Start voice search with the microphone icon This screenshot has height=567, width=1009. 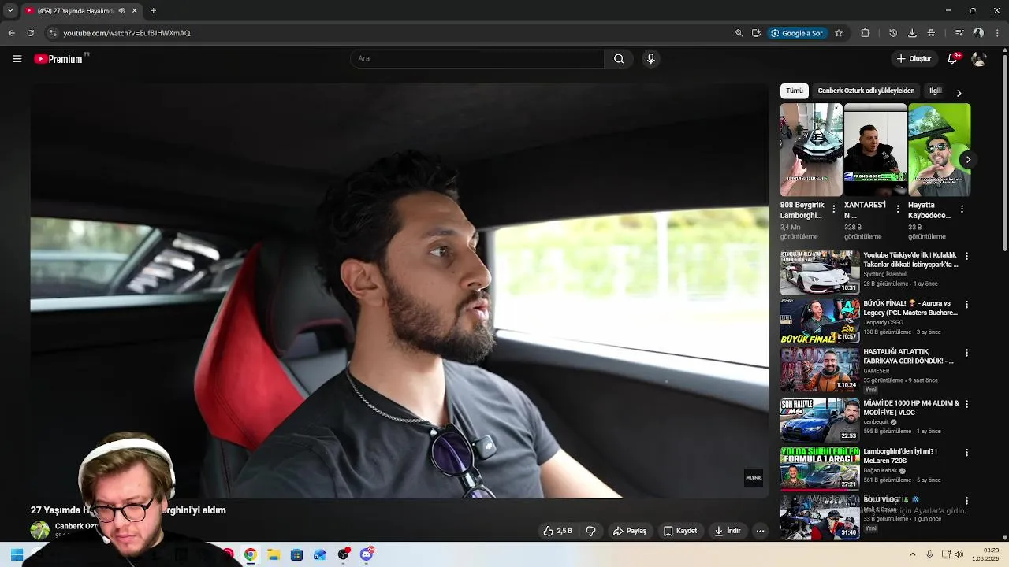(x=650, y=58)
